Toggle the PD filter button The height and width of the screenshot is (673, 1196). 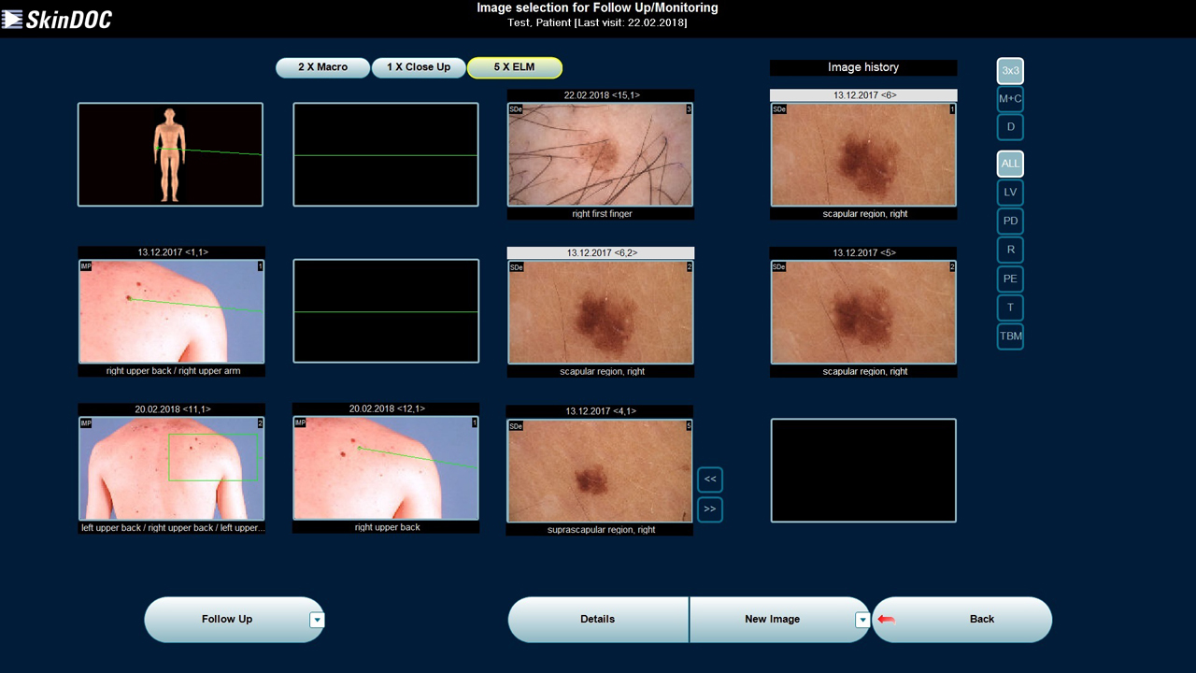click(1010, 222)
